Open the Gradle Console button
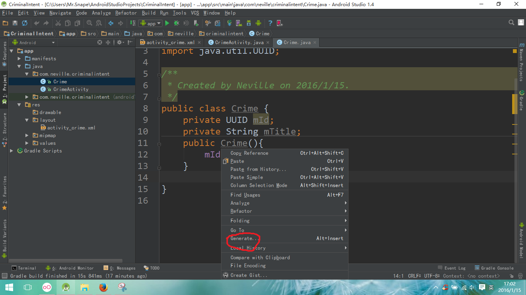526x295 pixels. click(494, 268)
